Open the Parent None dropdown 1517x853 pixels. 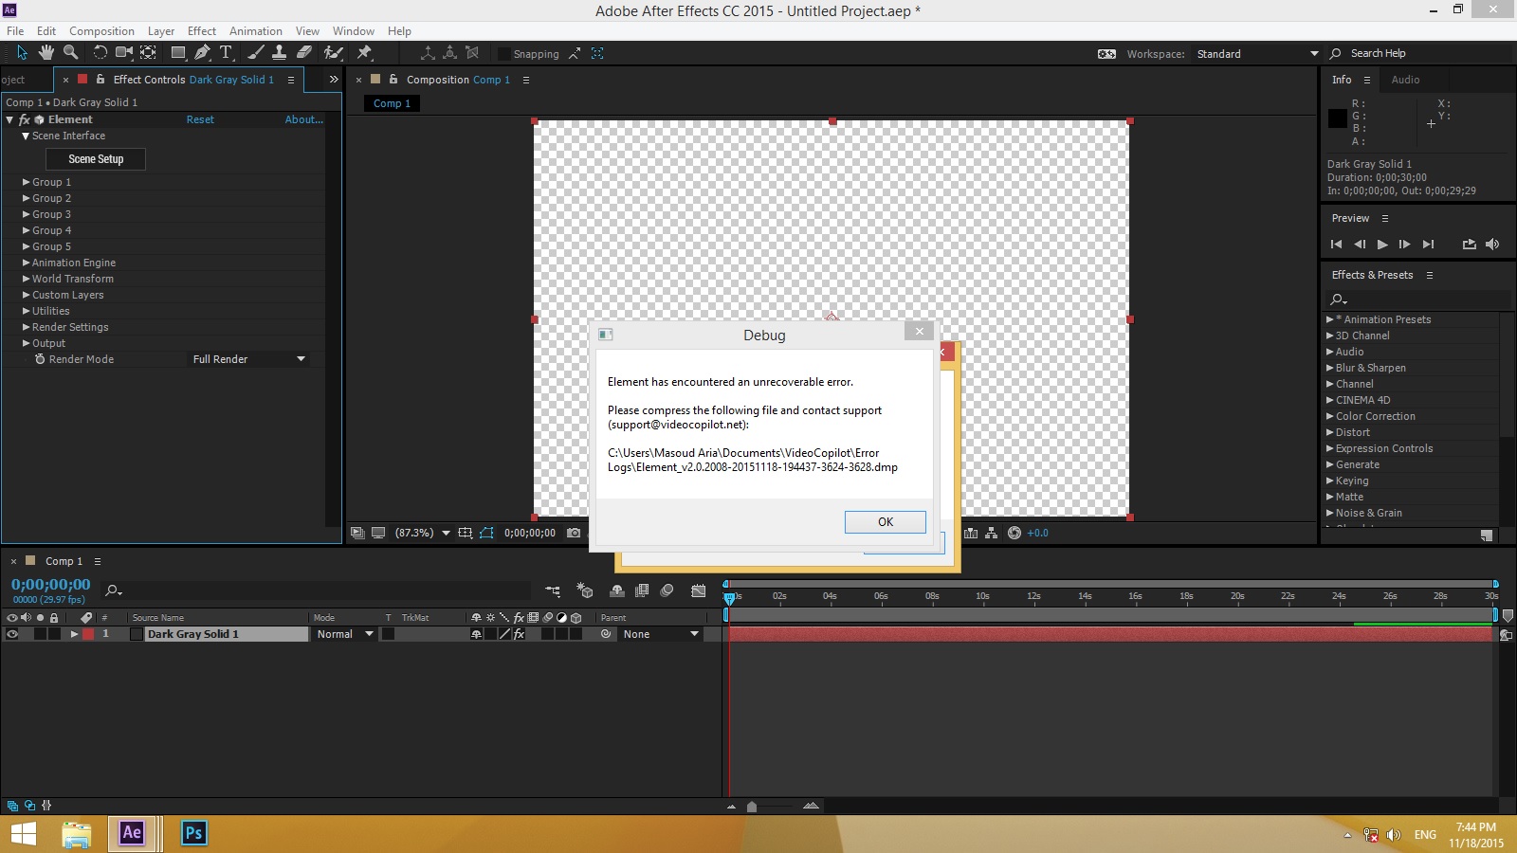click(x=661, y=634)
